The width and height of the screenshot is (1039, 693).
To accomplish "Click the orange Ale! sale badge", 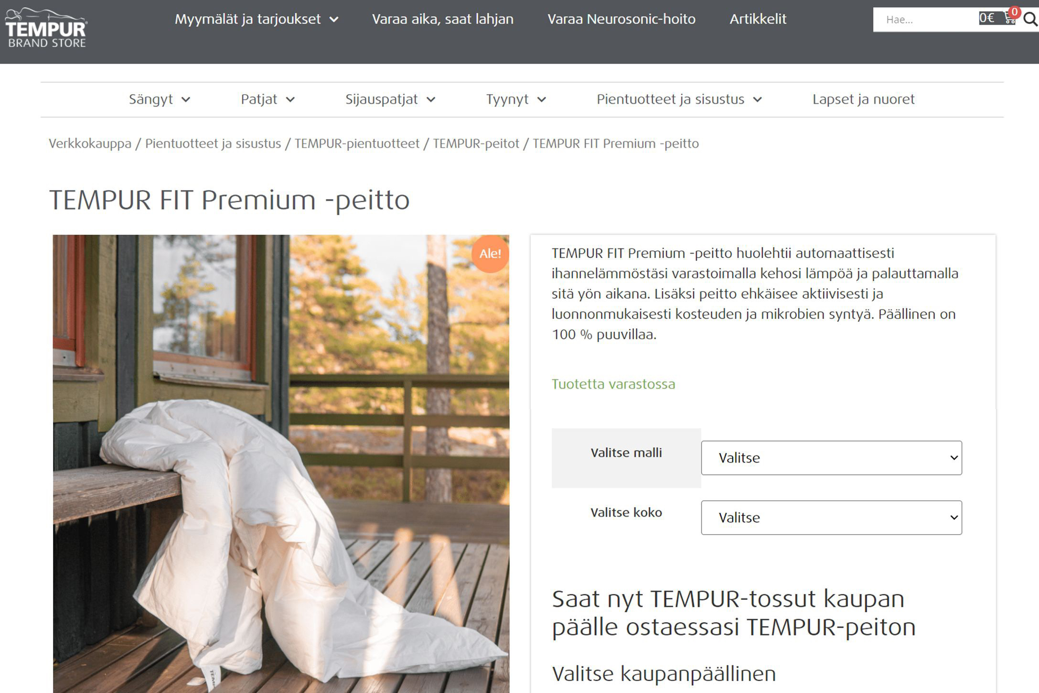I will click(x=490, y=254).
